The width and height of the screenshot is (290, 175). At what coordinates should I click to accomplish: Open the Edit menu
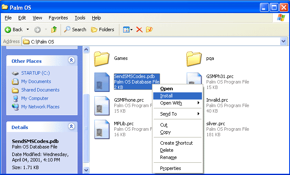[22, 18]
